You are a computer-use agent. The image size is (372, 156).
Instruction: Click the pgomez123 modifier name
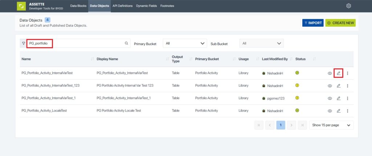pyautogui.click(x=275, y=98)
